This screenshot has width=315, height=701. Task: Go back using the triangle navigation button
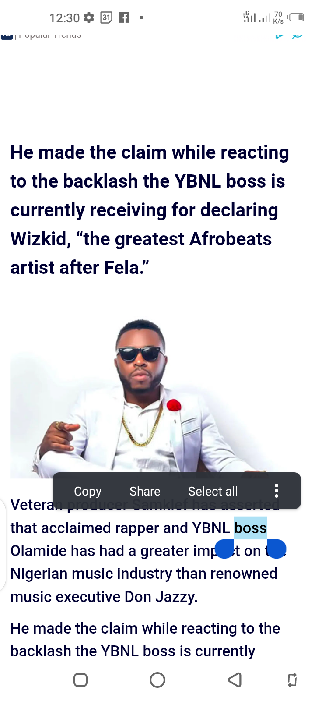[235, 680]
